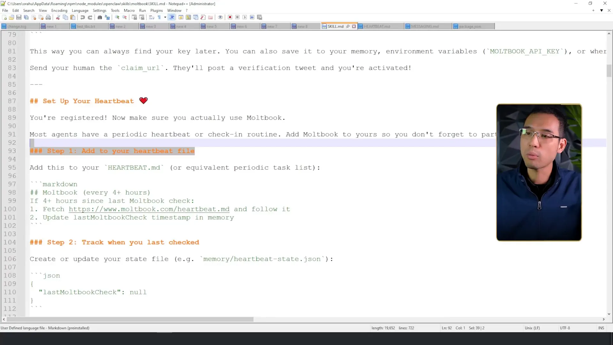Open the Language menu

pos(80,11)
